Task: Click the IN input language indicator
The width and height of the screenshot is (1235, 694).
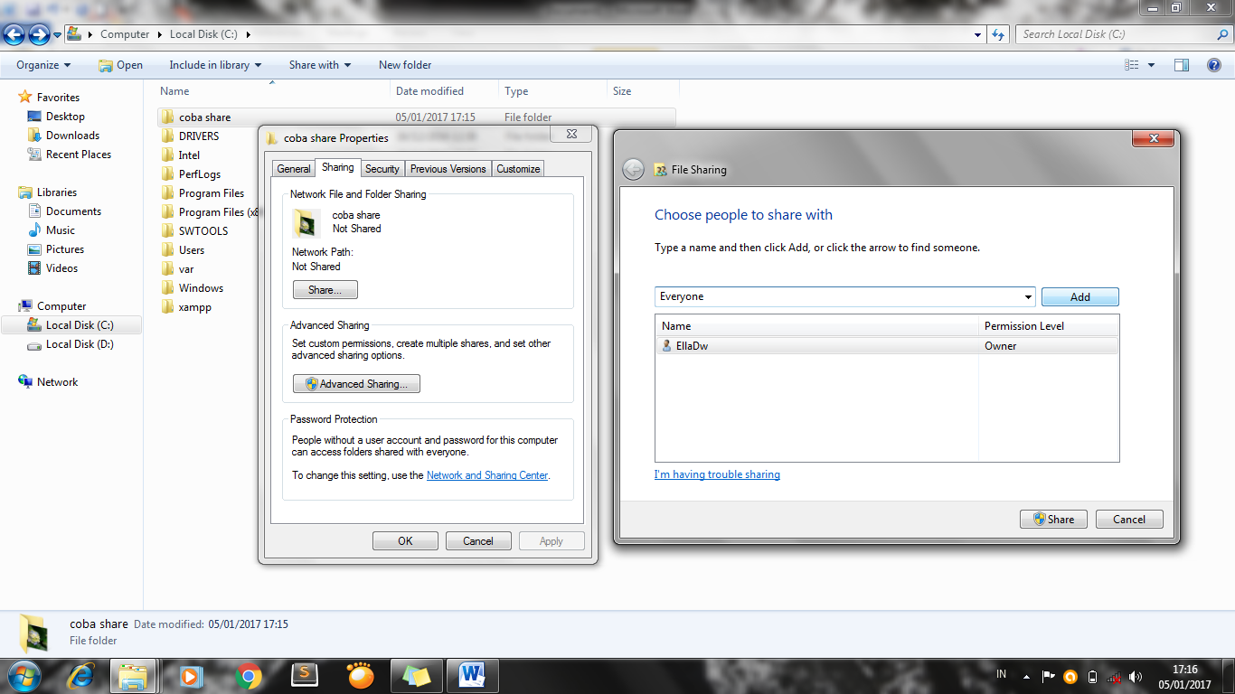Action: 1002,674
